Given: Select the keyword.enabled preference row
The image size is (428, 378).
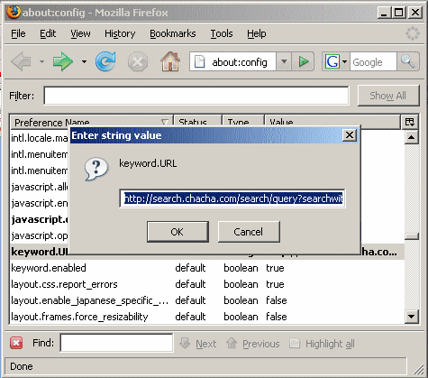Looking at the screenshot, I should click(x=207, y=268).
